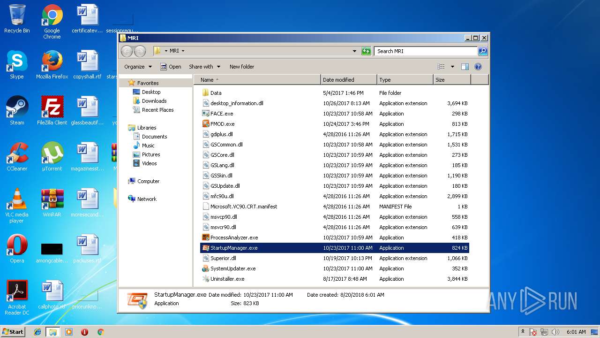The width and height of the screenshot is (600, 338).
Task: Open the Data folder icon
Action: click(x=205, y=93)
